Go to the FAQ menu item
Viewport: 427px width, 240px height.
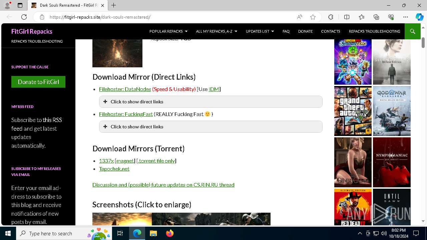pos(286,31)
